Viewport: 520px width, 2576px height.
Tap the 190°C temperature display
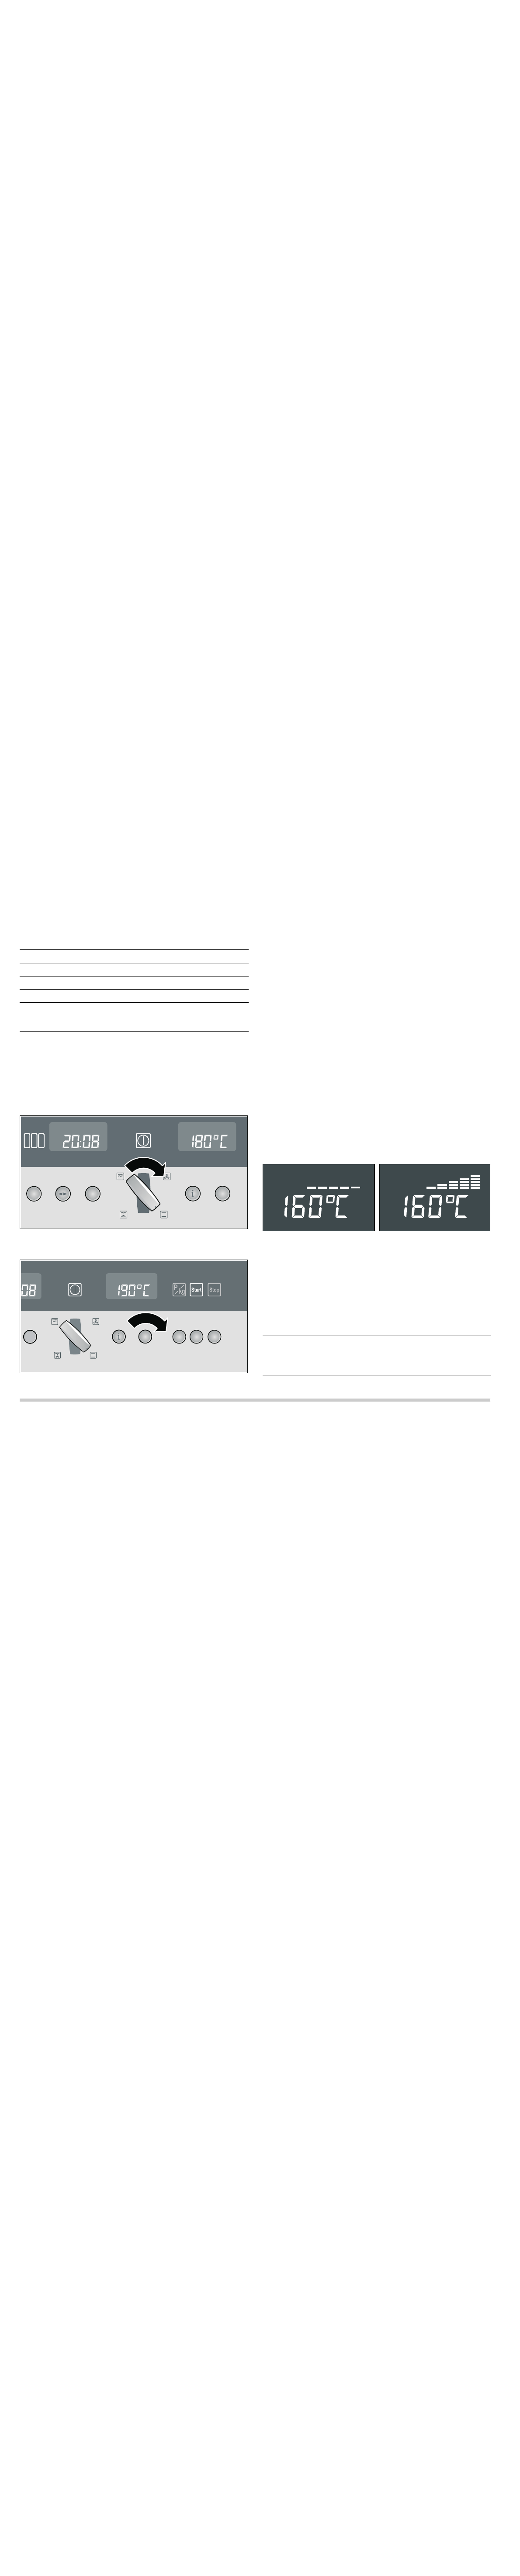[132, 1289]
